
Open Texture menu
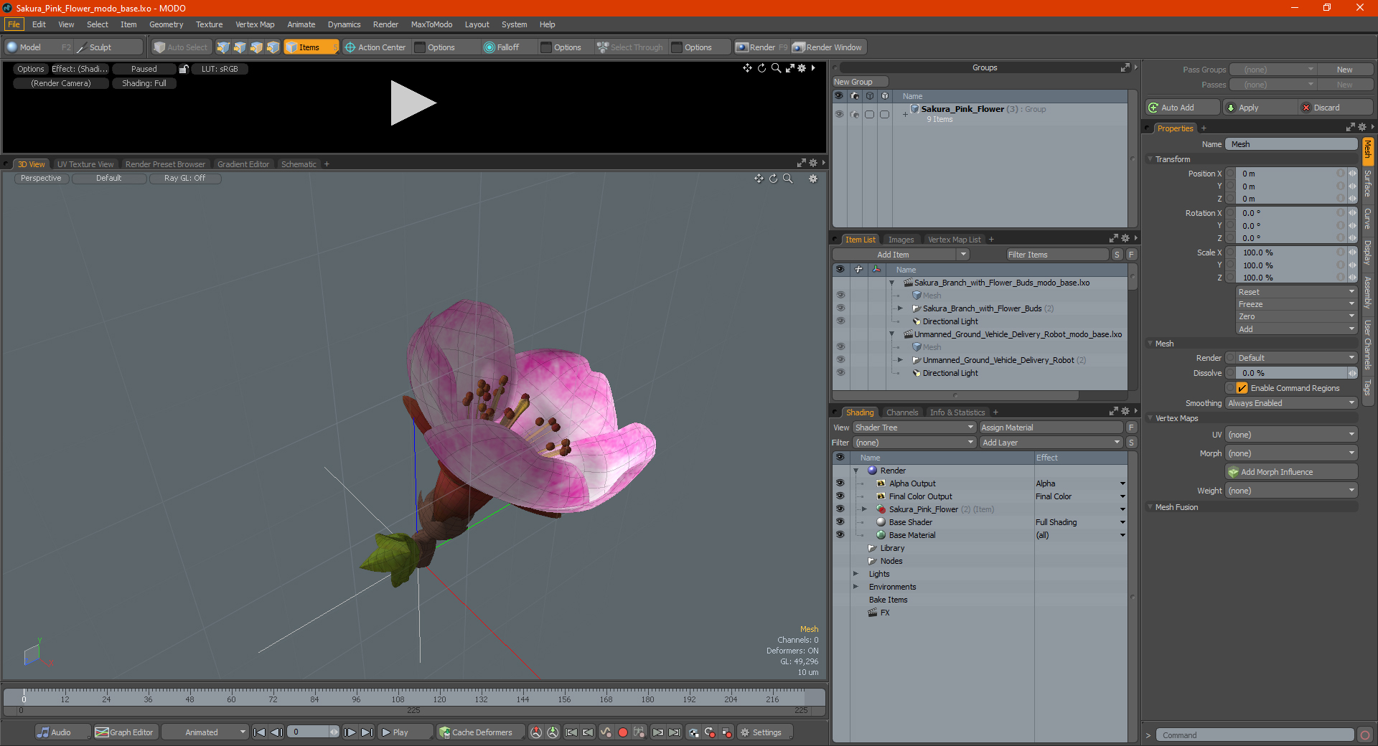pos(209,24)
